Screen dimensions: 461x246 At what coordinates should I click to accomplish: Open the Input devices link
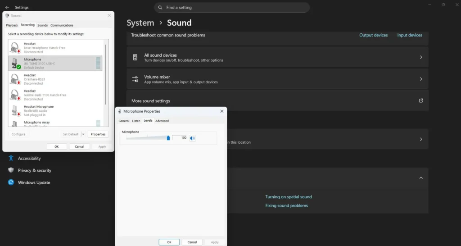(x=410, y=35)
